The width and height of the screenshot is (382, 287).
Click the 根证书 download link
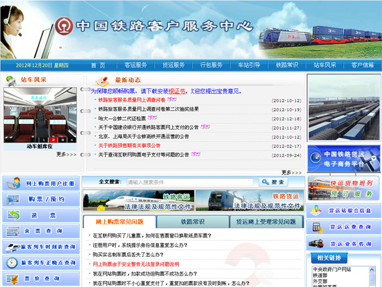tap(177, 91)
